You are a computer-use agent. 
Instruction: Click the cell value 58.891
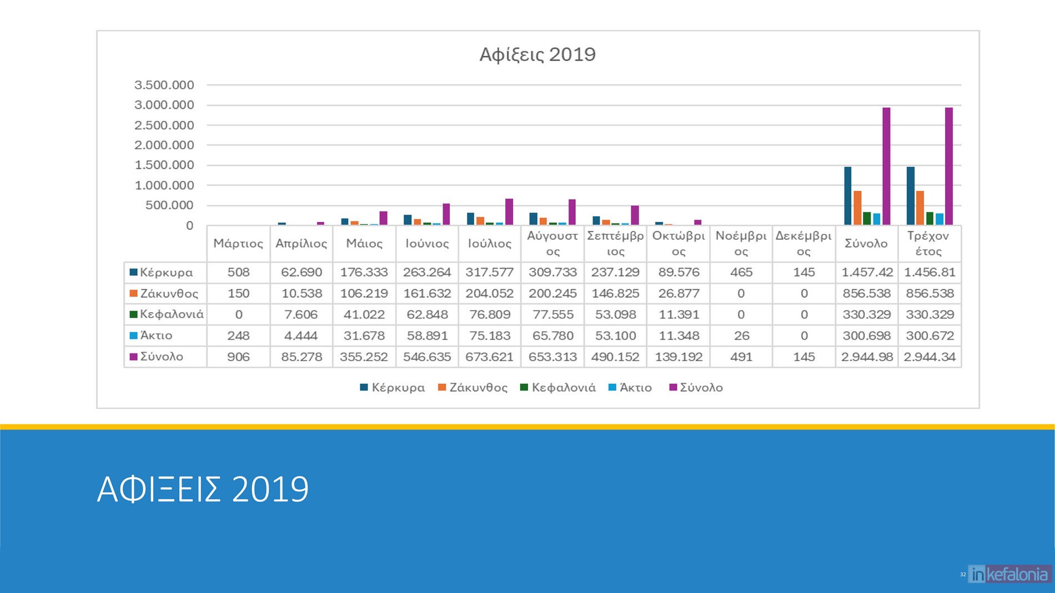(427, 336)
